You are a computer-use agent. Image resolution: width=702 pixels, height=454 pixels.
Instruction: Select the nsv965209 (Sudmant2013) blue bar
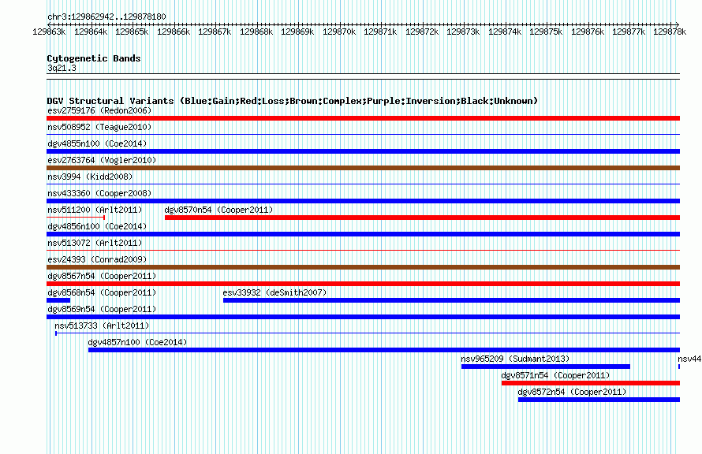coord(546,367)
